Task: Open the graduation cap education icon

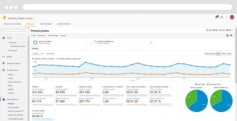Action: coord(231,35)
